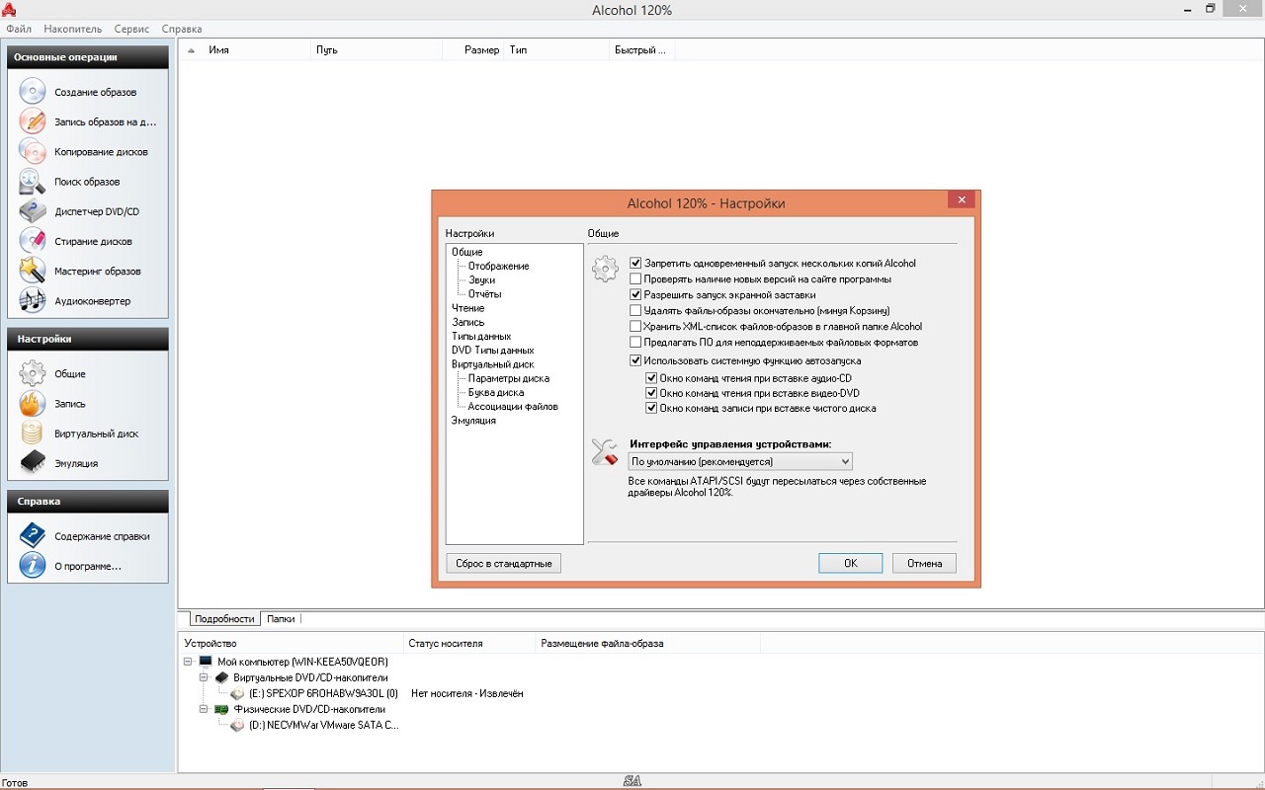Launch the Аудиоконвертер music icon
The image size is (1265, 790).
tap(33, 300)
